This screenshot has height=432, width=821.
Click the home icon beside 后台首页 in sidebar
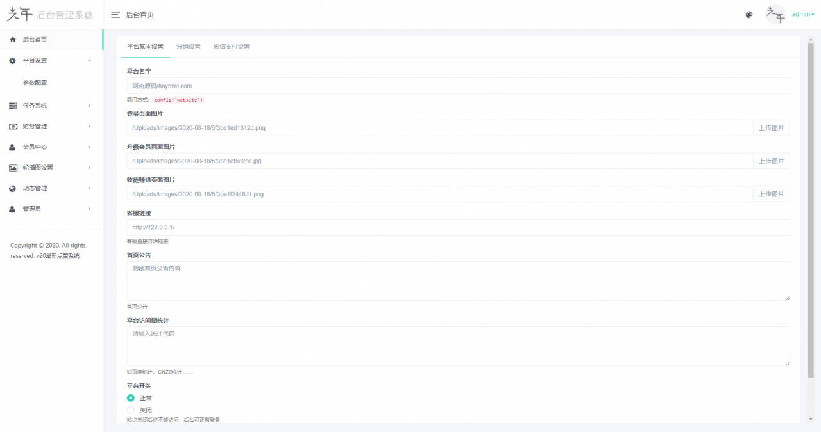click(13, 40)
